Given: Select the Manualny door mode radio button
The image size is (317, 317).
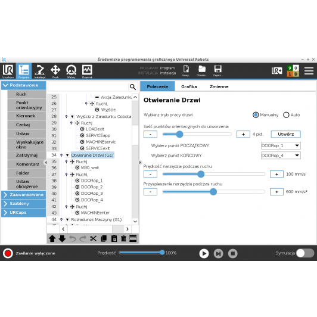Looking at the screenshot, I should (x=256, y=115).
